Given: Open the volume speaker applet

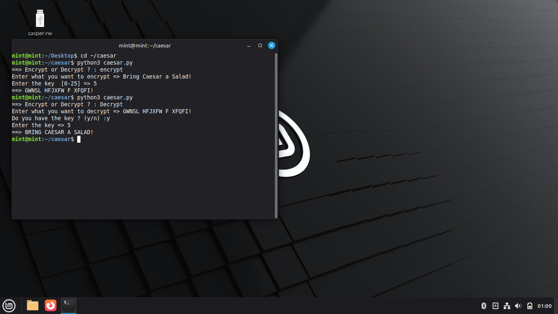Looking at the screenshot, I should point(518,306).
